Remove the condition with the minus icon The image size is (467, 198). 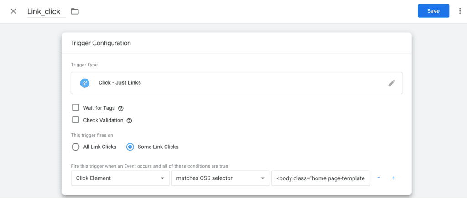(379, 178)
